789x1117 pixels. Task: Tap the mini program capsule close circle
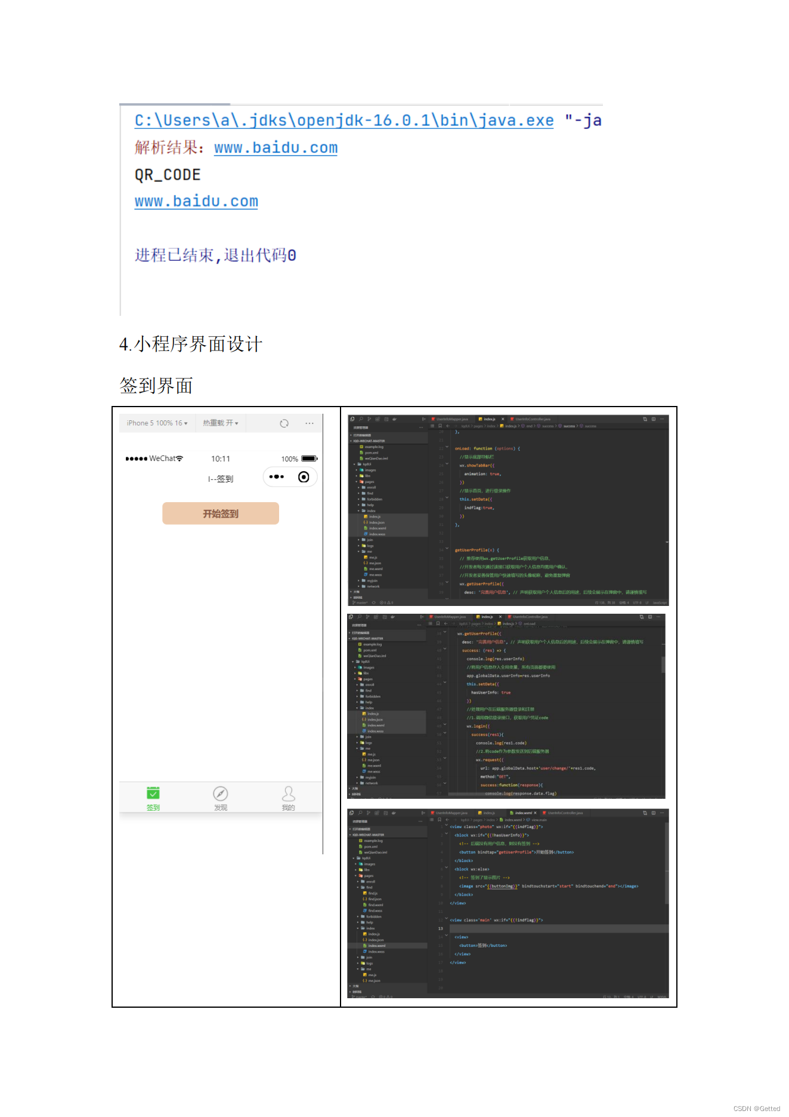(304, 476)
